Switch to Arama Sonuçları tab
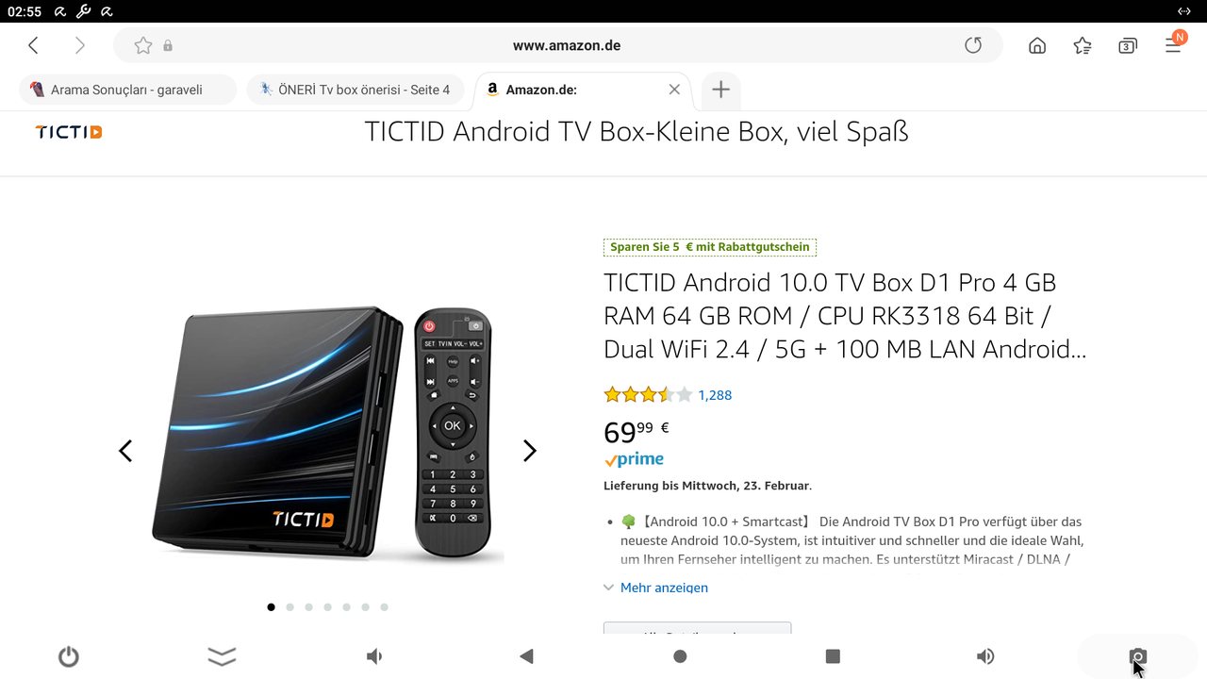The width and height of the screenshot is (1207, 679). [127, 90]
